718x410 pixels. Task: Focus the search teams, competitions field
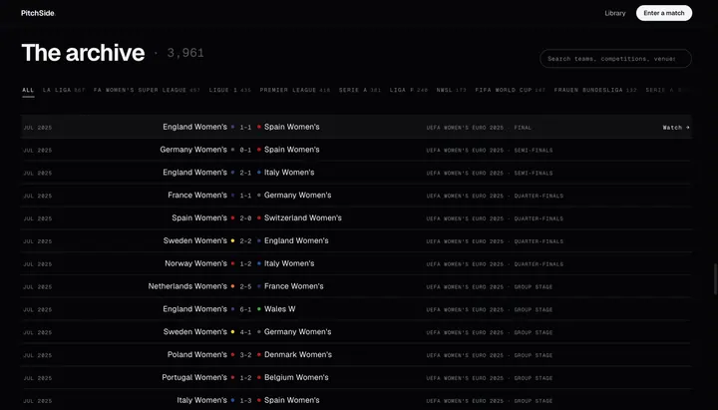(615, 59)
